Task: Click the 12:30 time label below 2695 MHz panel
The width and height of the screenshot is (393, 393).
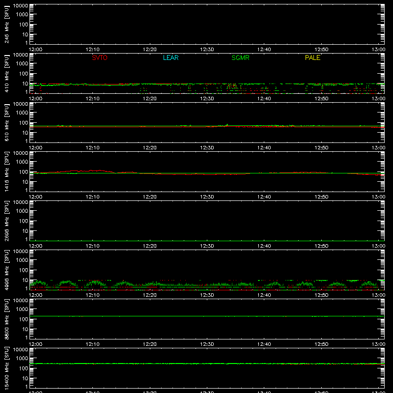Action: pos(207,246)
